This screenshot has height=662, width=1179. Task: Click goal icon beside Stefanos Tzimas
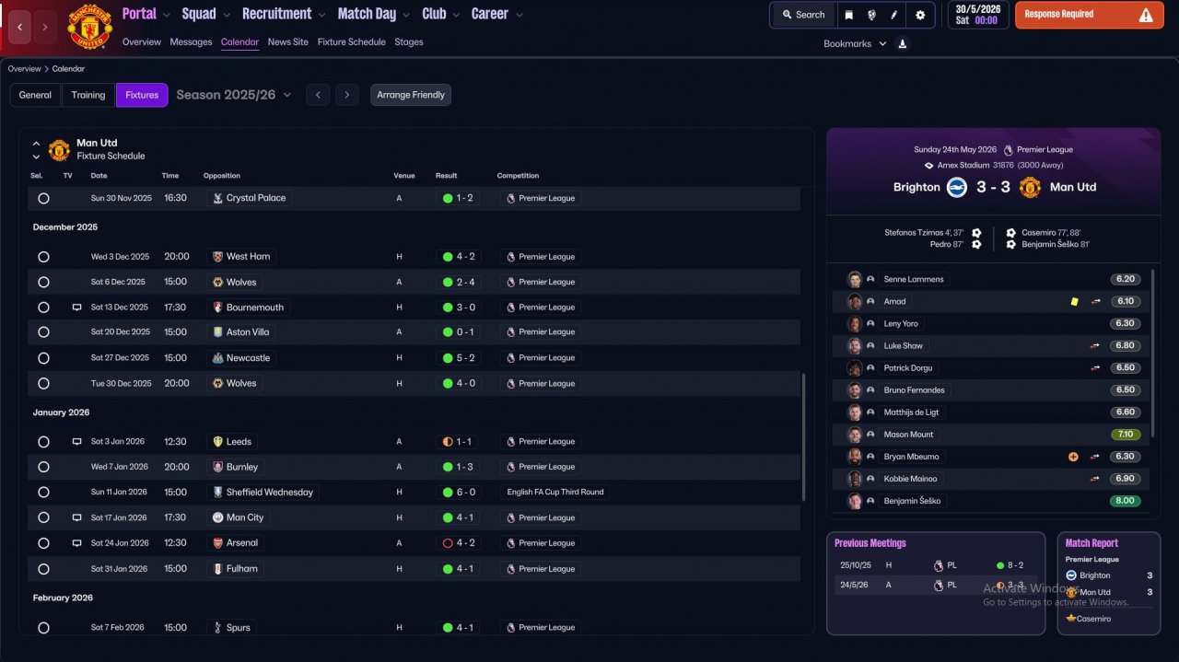point(976,233)
